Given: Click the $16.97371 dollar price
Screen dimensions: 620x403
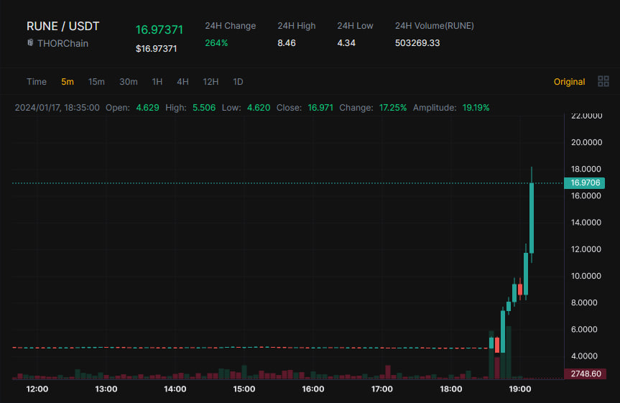Looking at the screenshot, I should click(x=156, y=49).
